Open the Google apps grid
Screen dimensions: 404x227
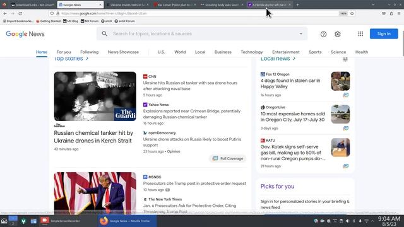click(360, 34)
